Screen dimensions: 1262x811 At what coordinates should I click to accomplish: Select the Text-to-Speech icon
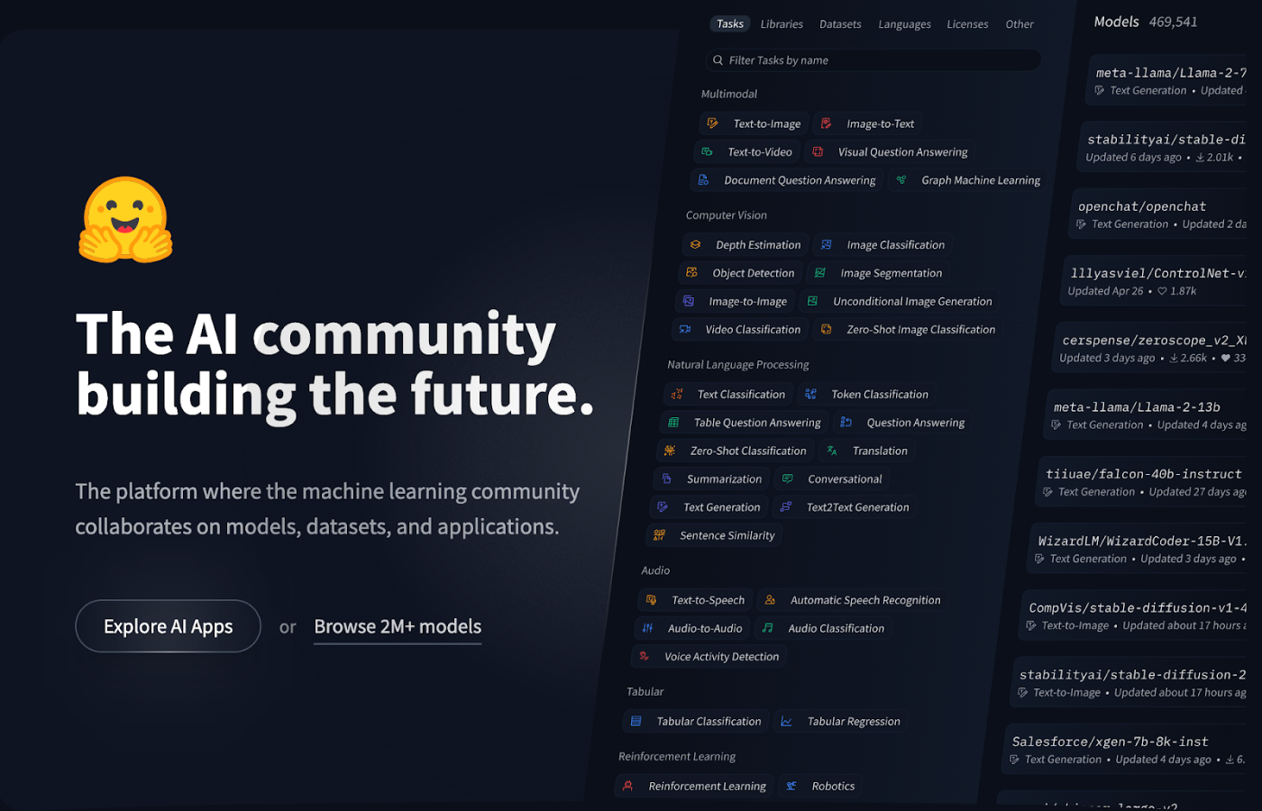(651, 600)
